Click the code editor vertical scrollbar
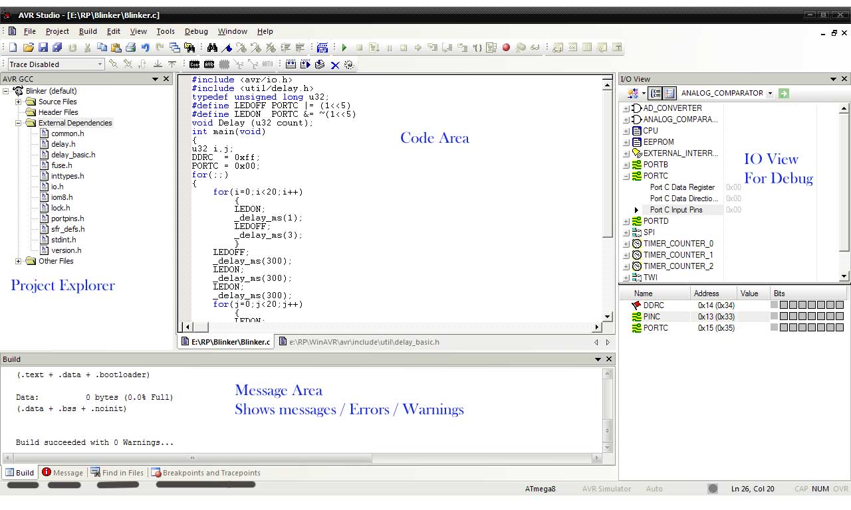Screen dimensions: 851x510 (607, 199)
